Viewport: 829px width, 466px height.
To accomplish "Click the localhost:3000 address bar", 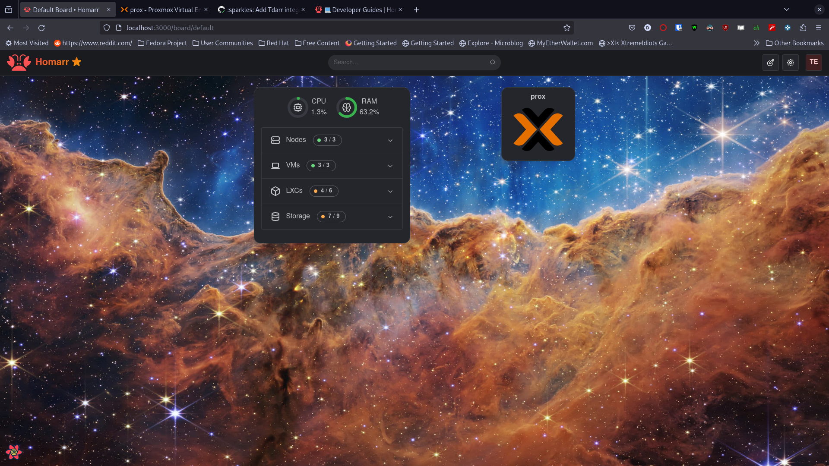I will pyautogui.click(x=337, y=28).
